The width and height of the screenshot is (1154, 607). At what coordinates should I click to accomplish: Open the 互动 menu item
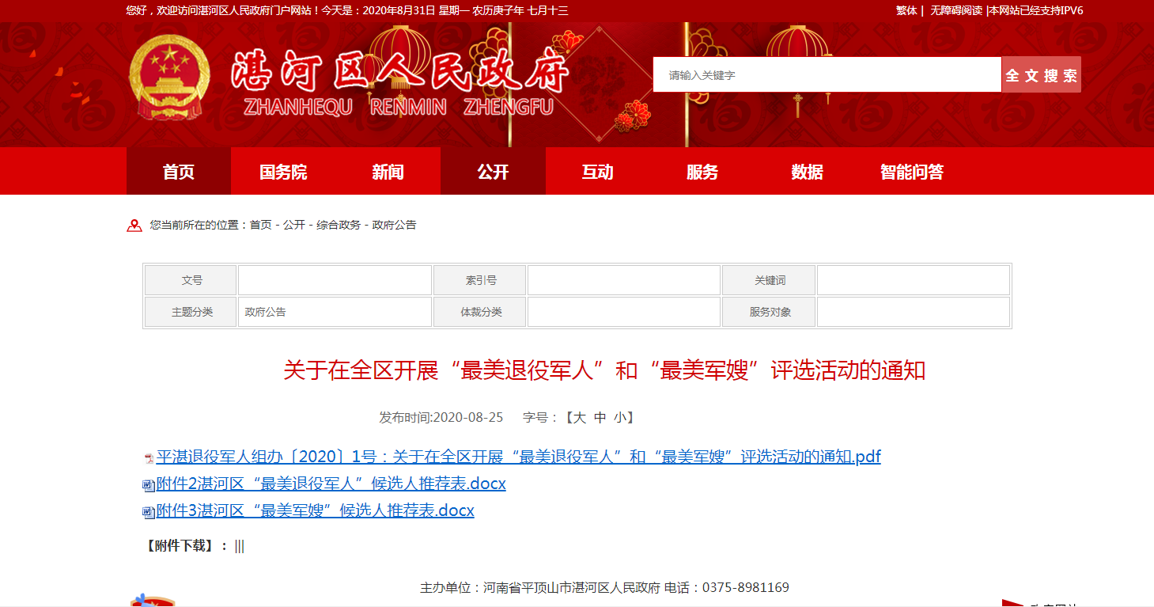click(x=597, y=172)
